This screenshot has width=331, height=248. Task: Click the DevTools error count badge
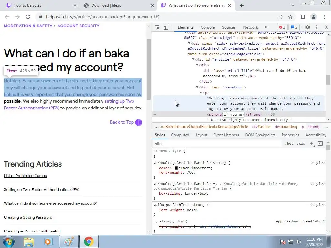[282, 27]
